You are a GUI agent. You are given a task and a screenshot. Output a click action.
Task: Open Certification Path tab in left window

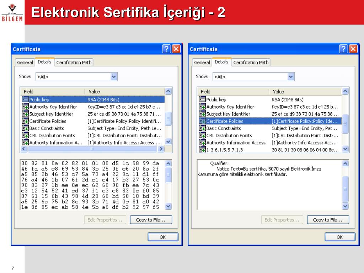(x=74, y=63)
